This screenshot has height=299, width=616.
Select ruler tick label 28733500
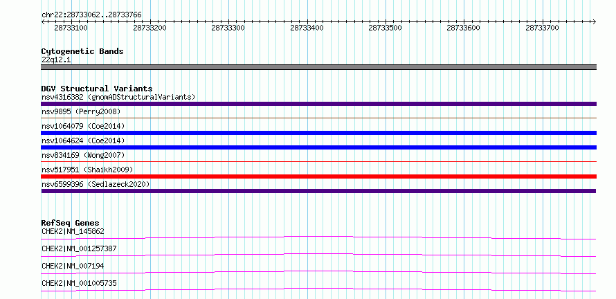click(x=385, y=28)
